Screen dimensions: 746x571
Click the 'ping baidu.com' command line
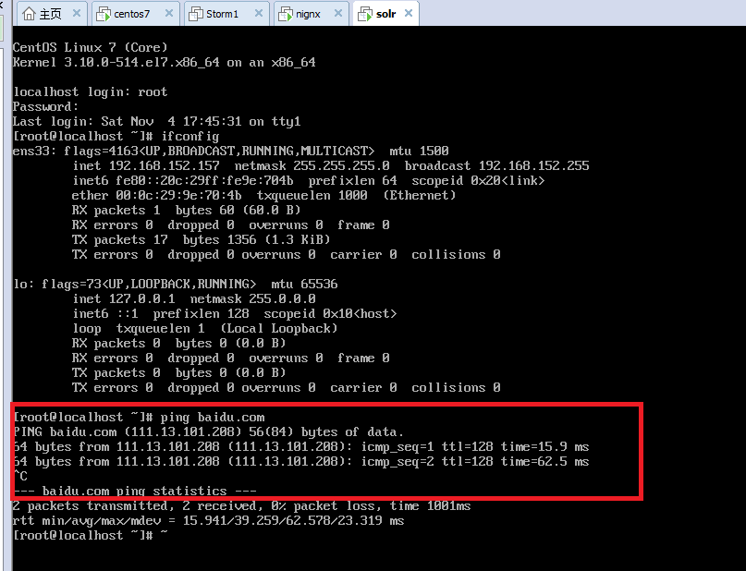139,418
